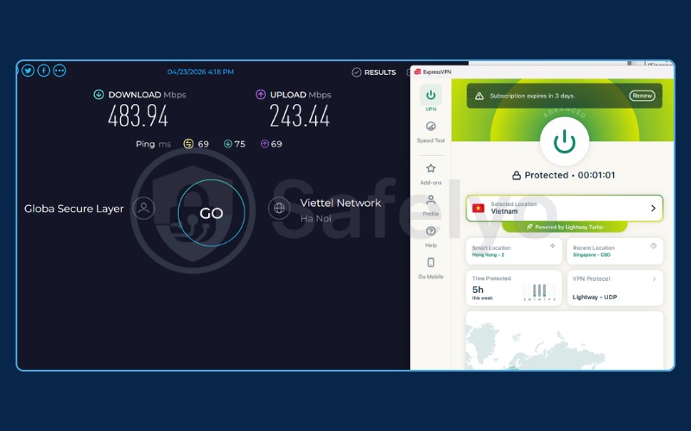Image resolution: width=691 pixels, height=431 pixels.
Task: Click the idle ping icon showing 69
Action: (x=188, y=144)
